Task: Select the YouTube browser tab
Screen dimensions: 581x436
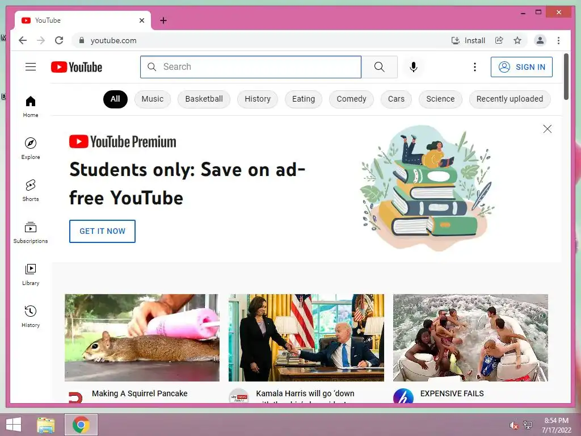Action: point(82,20)
